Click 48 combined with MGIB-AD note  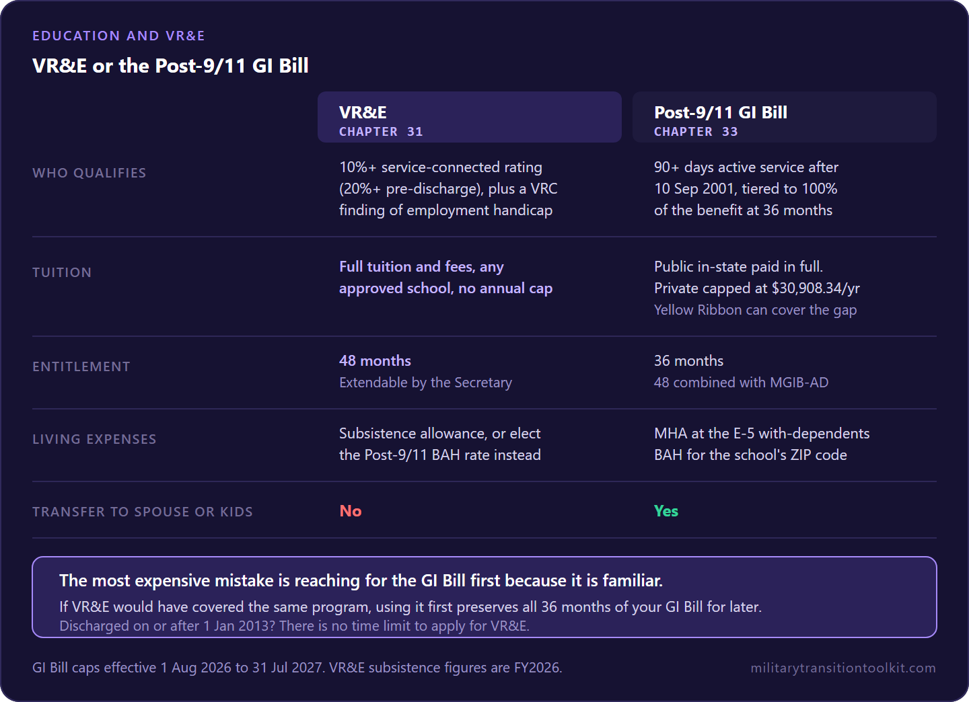(x=741, y=383)
